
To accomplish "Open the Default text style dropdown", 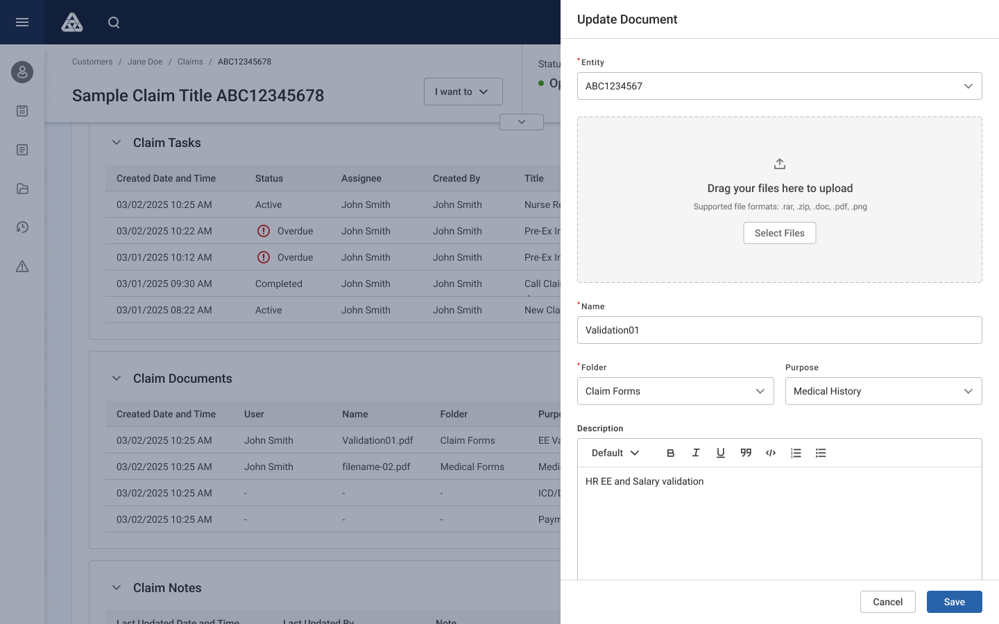I will 615,453.
